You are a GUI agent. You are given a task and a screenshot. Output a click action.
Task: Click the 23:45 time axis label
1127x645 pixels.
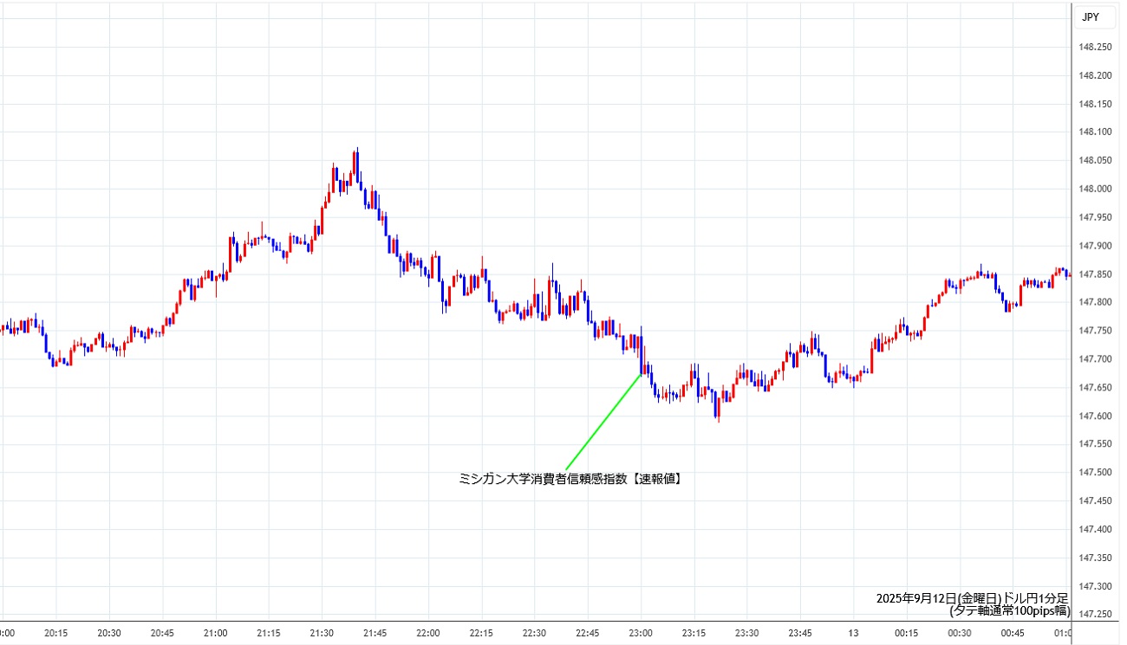(x=800, y=633)
